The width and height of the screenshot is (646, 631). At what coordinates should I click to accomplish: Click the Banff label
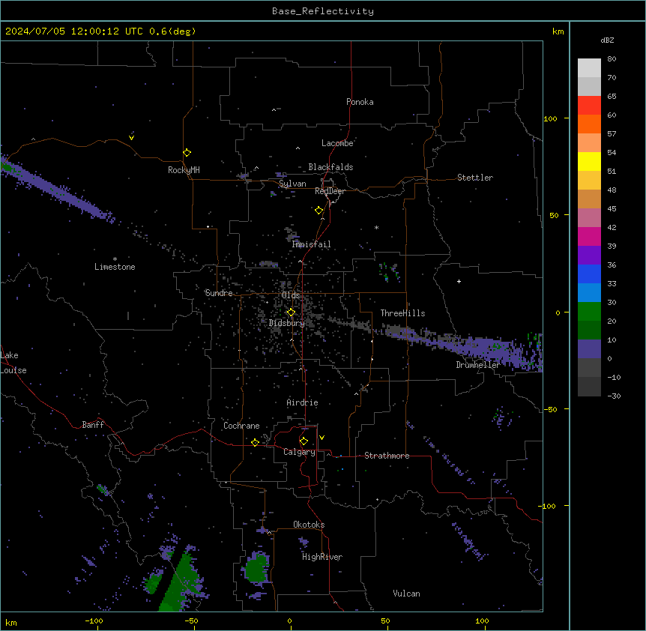pos(93,425)
